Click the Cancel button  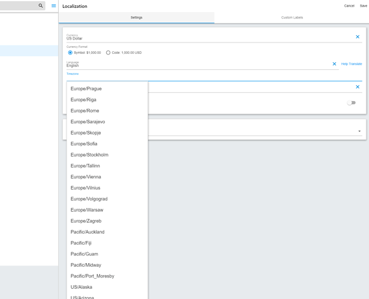pos(349,6)
